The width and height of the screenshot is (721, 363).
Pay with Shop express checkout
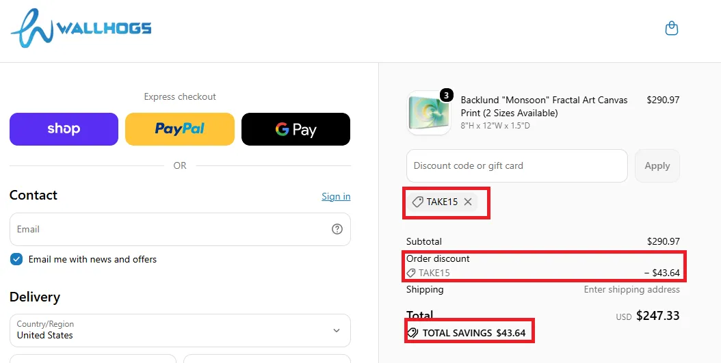64,129
